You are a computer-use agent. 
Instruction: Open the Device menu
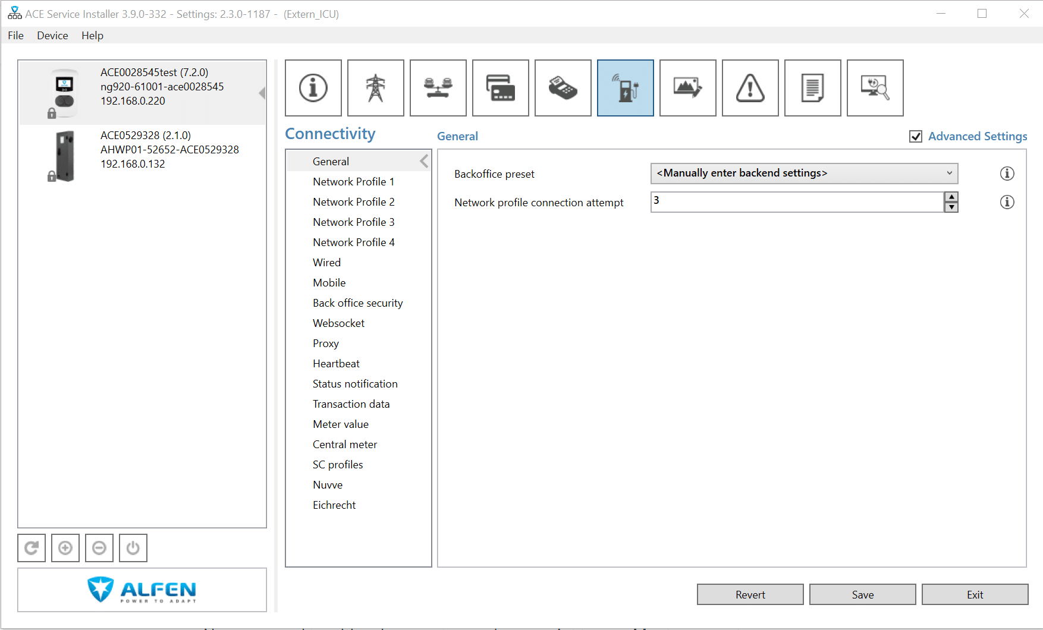(52, 35)
